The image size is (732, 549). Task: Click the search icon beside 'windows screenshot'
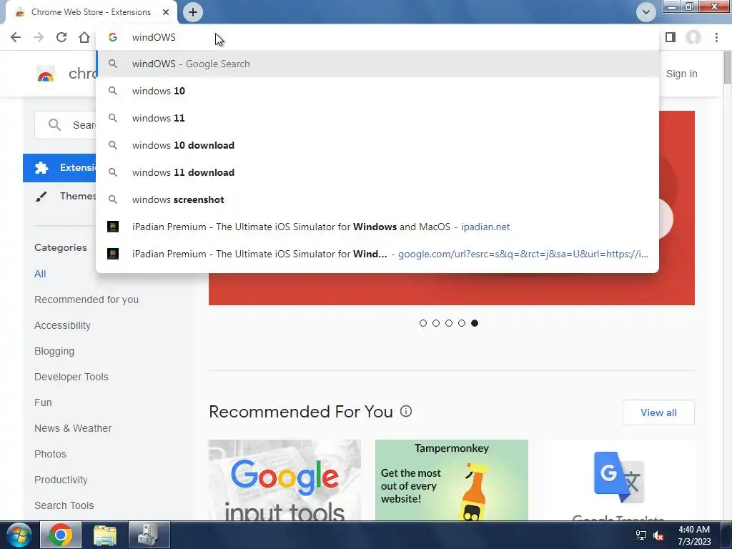(x=112, y=199)
